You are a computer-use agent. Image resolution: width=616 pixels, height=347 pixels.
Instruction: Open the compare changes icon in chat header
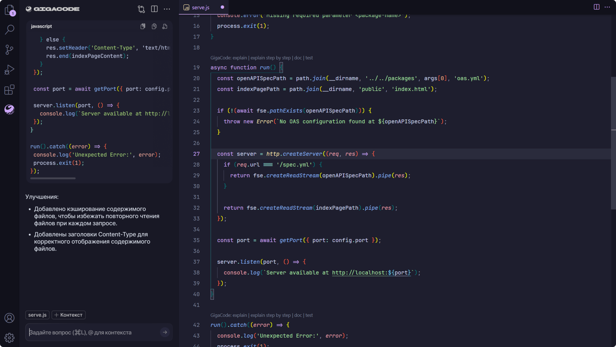[141, 9]
